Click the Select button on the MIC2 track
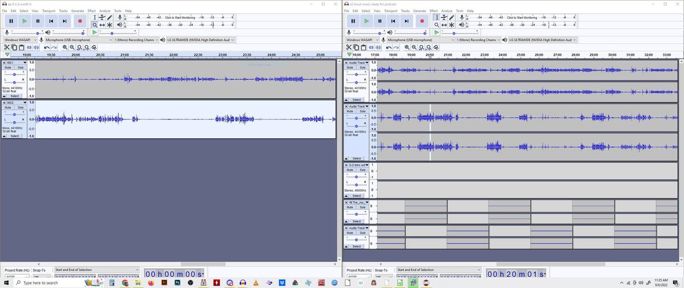684x288 pixels. (14, 136)
